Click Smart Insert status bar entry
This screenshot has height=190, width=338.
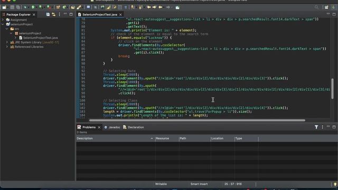(199, 184)
